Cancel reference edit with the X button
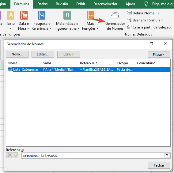 coord(9,156)
